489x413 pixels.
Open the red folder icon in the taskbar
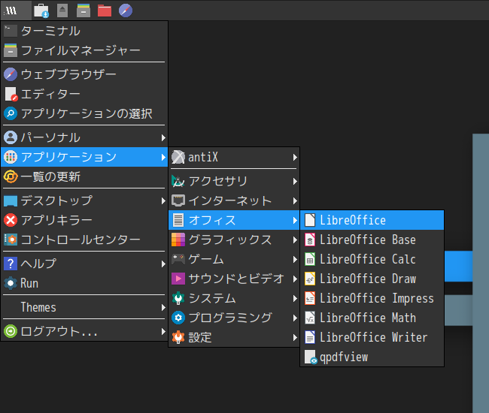pos(105,11)
